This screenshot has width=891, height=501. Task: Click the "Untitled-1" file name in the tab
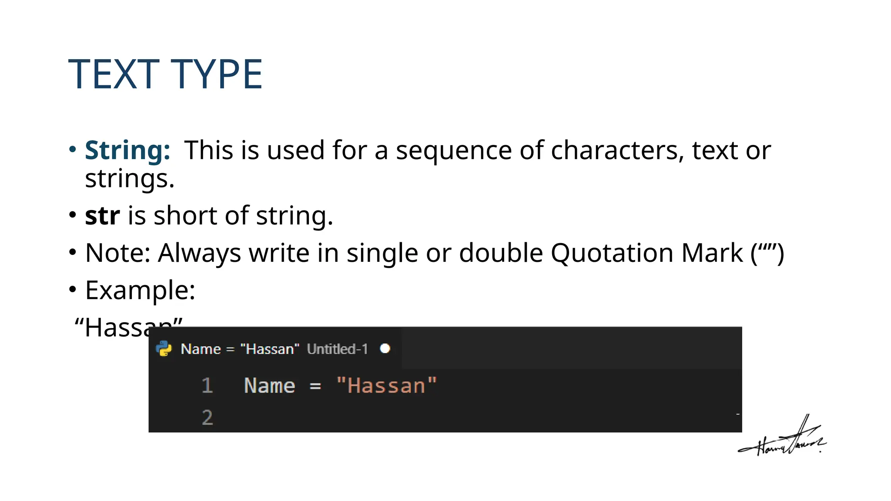337,349
